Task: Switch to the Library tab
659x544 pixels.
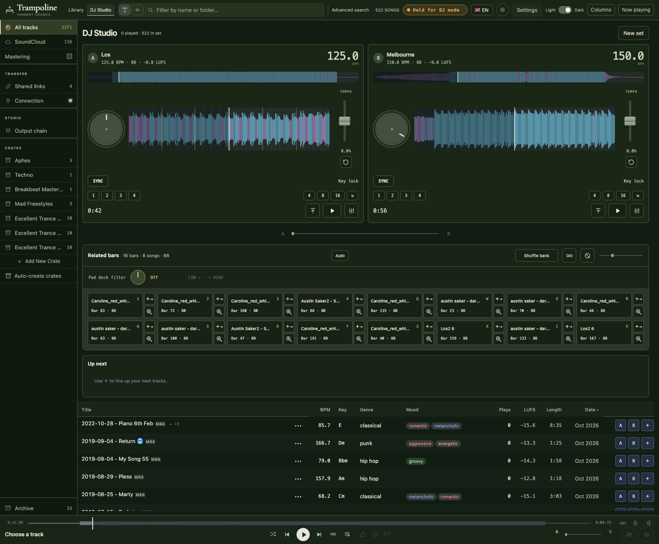Action: [76, 10]
